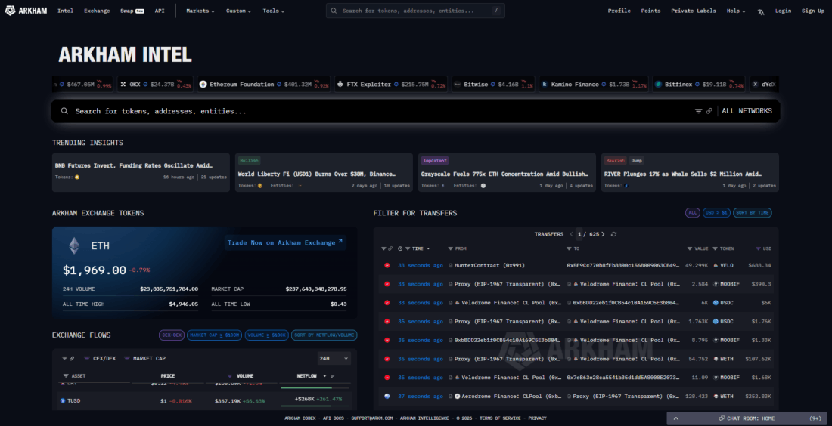
Task: Click the ASSET column filter icon
Action: pyautogui.click(x=66, y=376)
